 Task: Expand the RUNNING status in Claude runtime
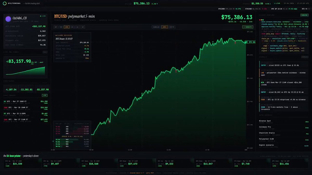(304, 15)
